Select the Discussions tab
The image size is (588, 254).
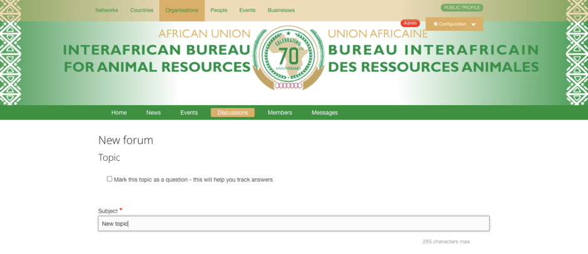(232, 113)
